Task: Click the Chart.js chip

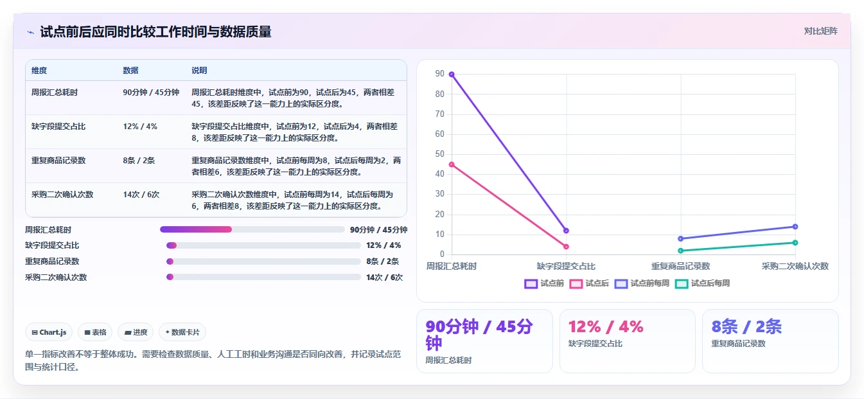Action: click(x=49, y=332)
